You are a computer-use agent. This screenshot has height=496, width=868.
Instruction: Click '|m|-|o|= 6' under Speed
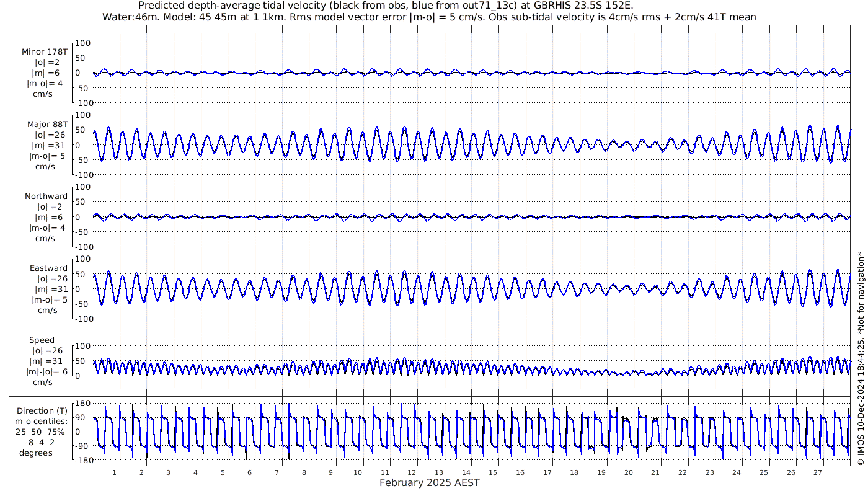coord(47,371)
